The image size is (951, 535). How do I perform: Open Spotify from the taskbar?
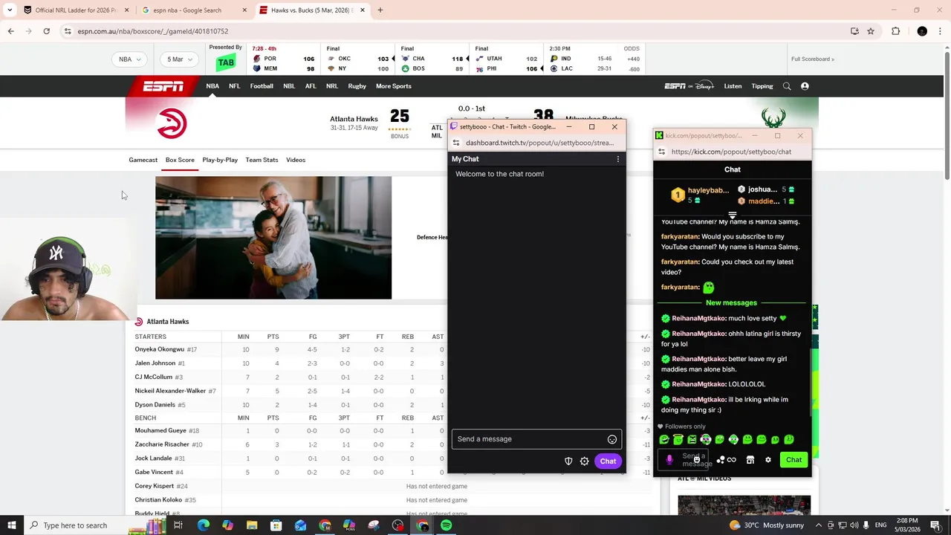pos(446,525)
